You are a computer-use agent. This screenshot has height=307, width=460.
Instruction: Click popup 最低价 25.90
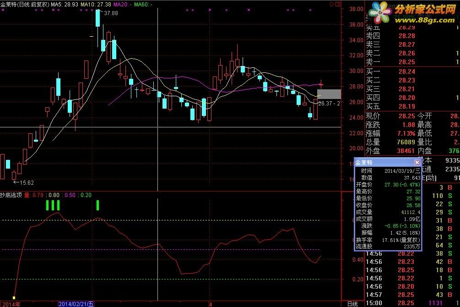click(413, 198)
